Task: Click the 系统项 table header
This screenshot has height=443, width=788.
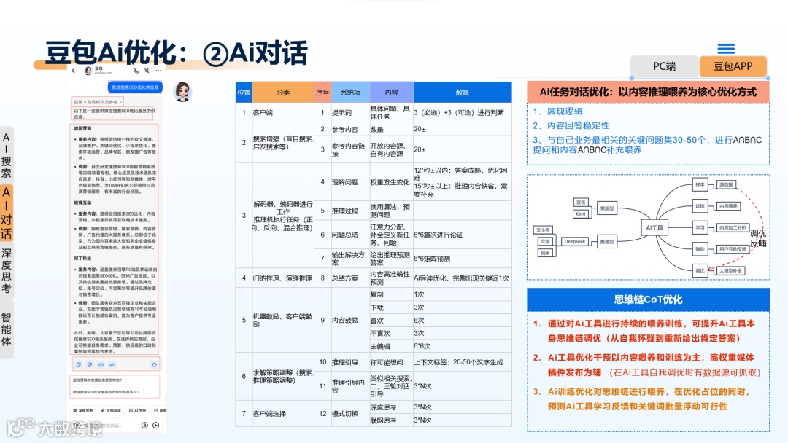Action: pos(350,93)
